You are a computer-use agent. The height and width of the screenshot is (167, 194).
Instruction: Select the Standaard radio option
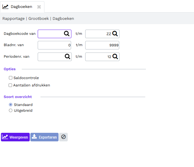pyautogui.click(x=10, y=105)
